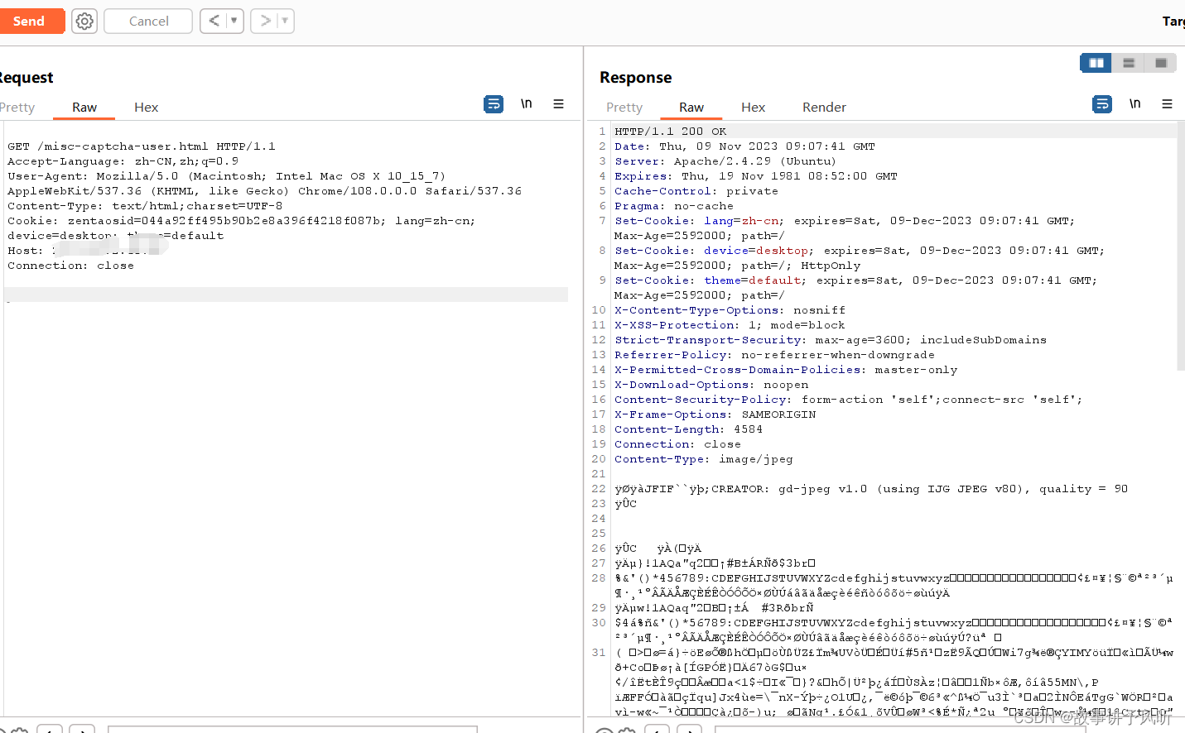The height and width of the screenshot is (733, 1185).
Task: Click the Cookie: zentaosid line in the request
Action: coord(241,221)
